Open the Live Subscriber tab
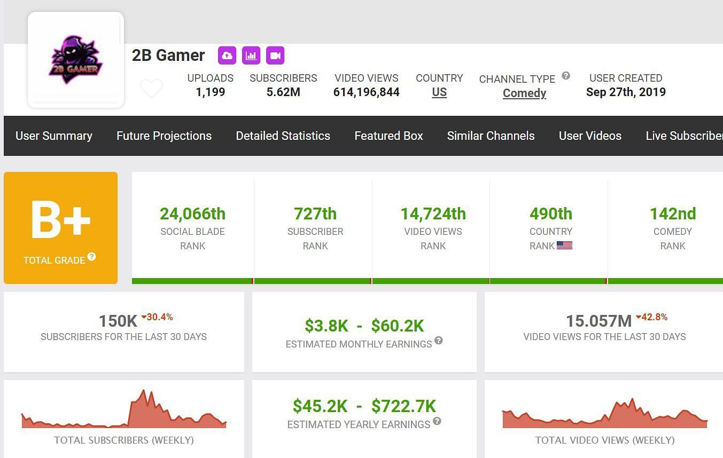Image resolution: width=723 pixels, height=458 pixels. click(x=684, y=136)
